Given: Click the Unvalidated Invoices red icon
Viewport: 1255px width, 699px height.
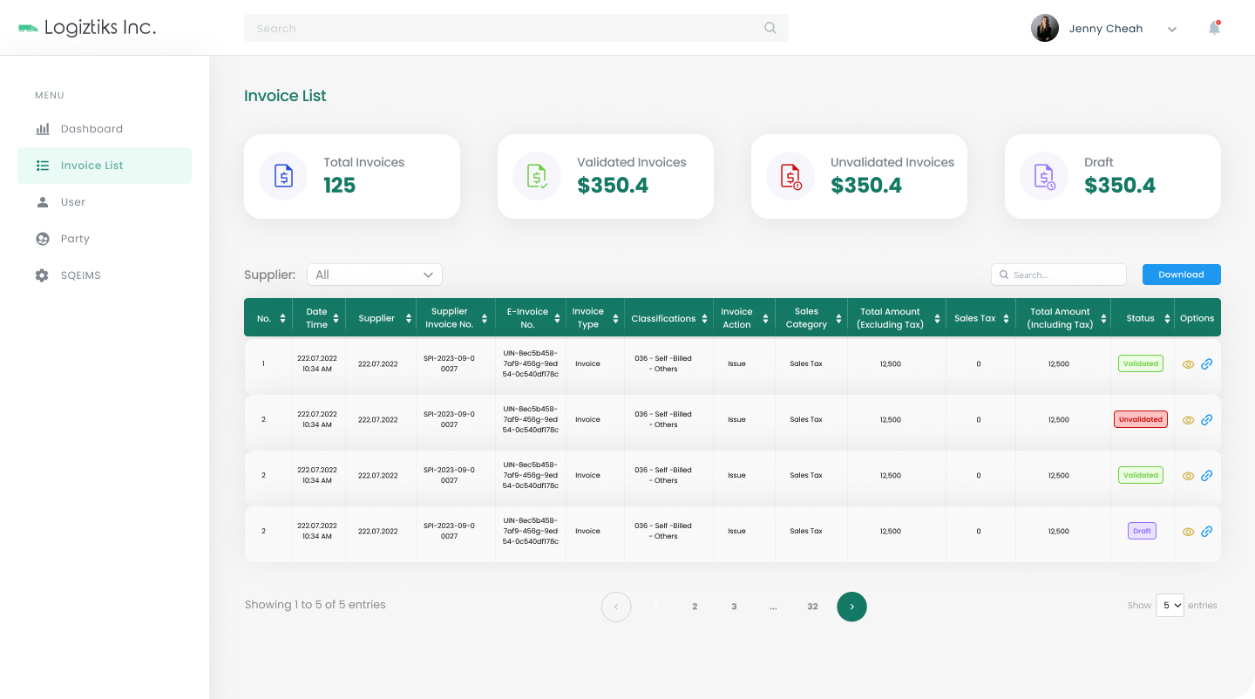Looking at the screenshot, I should 790,176.
